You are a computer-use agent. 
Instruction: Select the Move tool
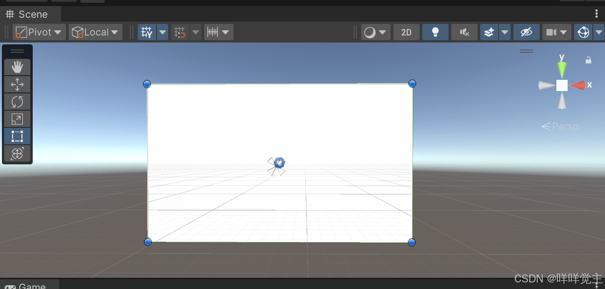point(17,84)
